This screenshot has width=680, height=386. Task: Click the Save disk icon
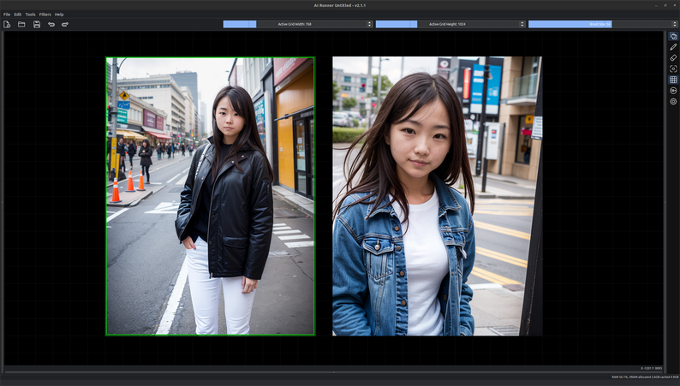[x=37, y=24]
